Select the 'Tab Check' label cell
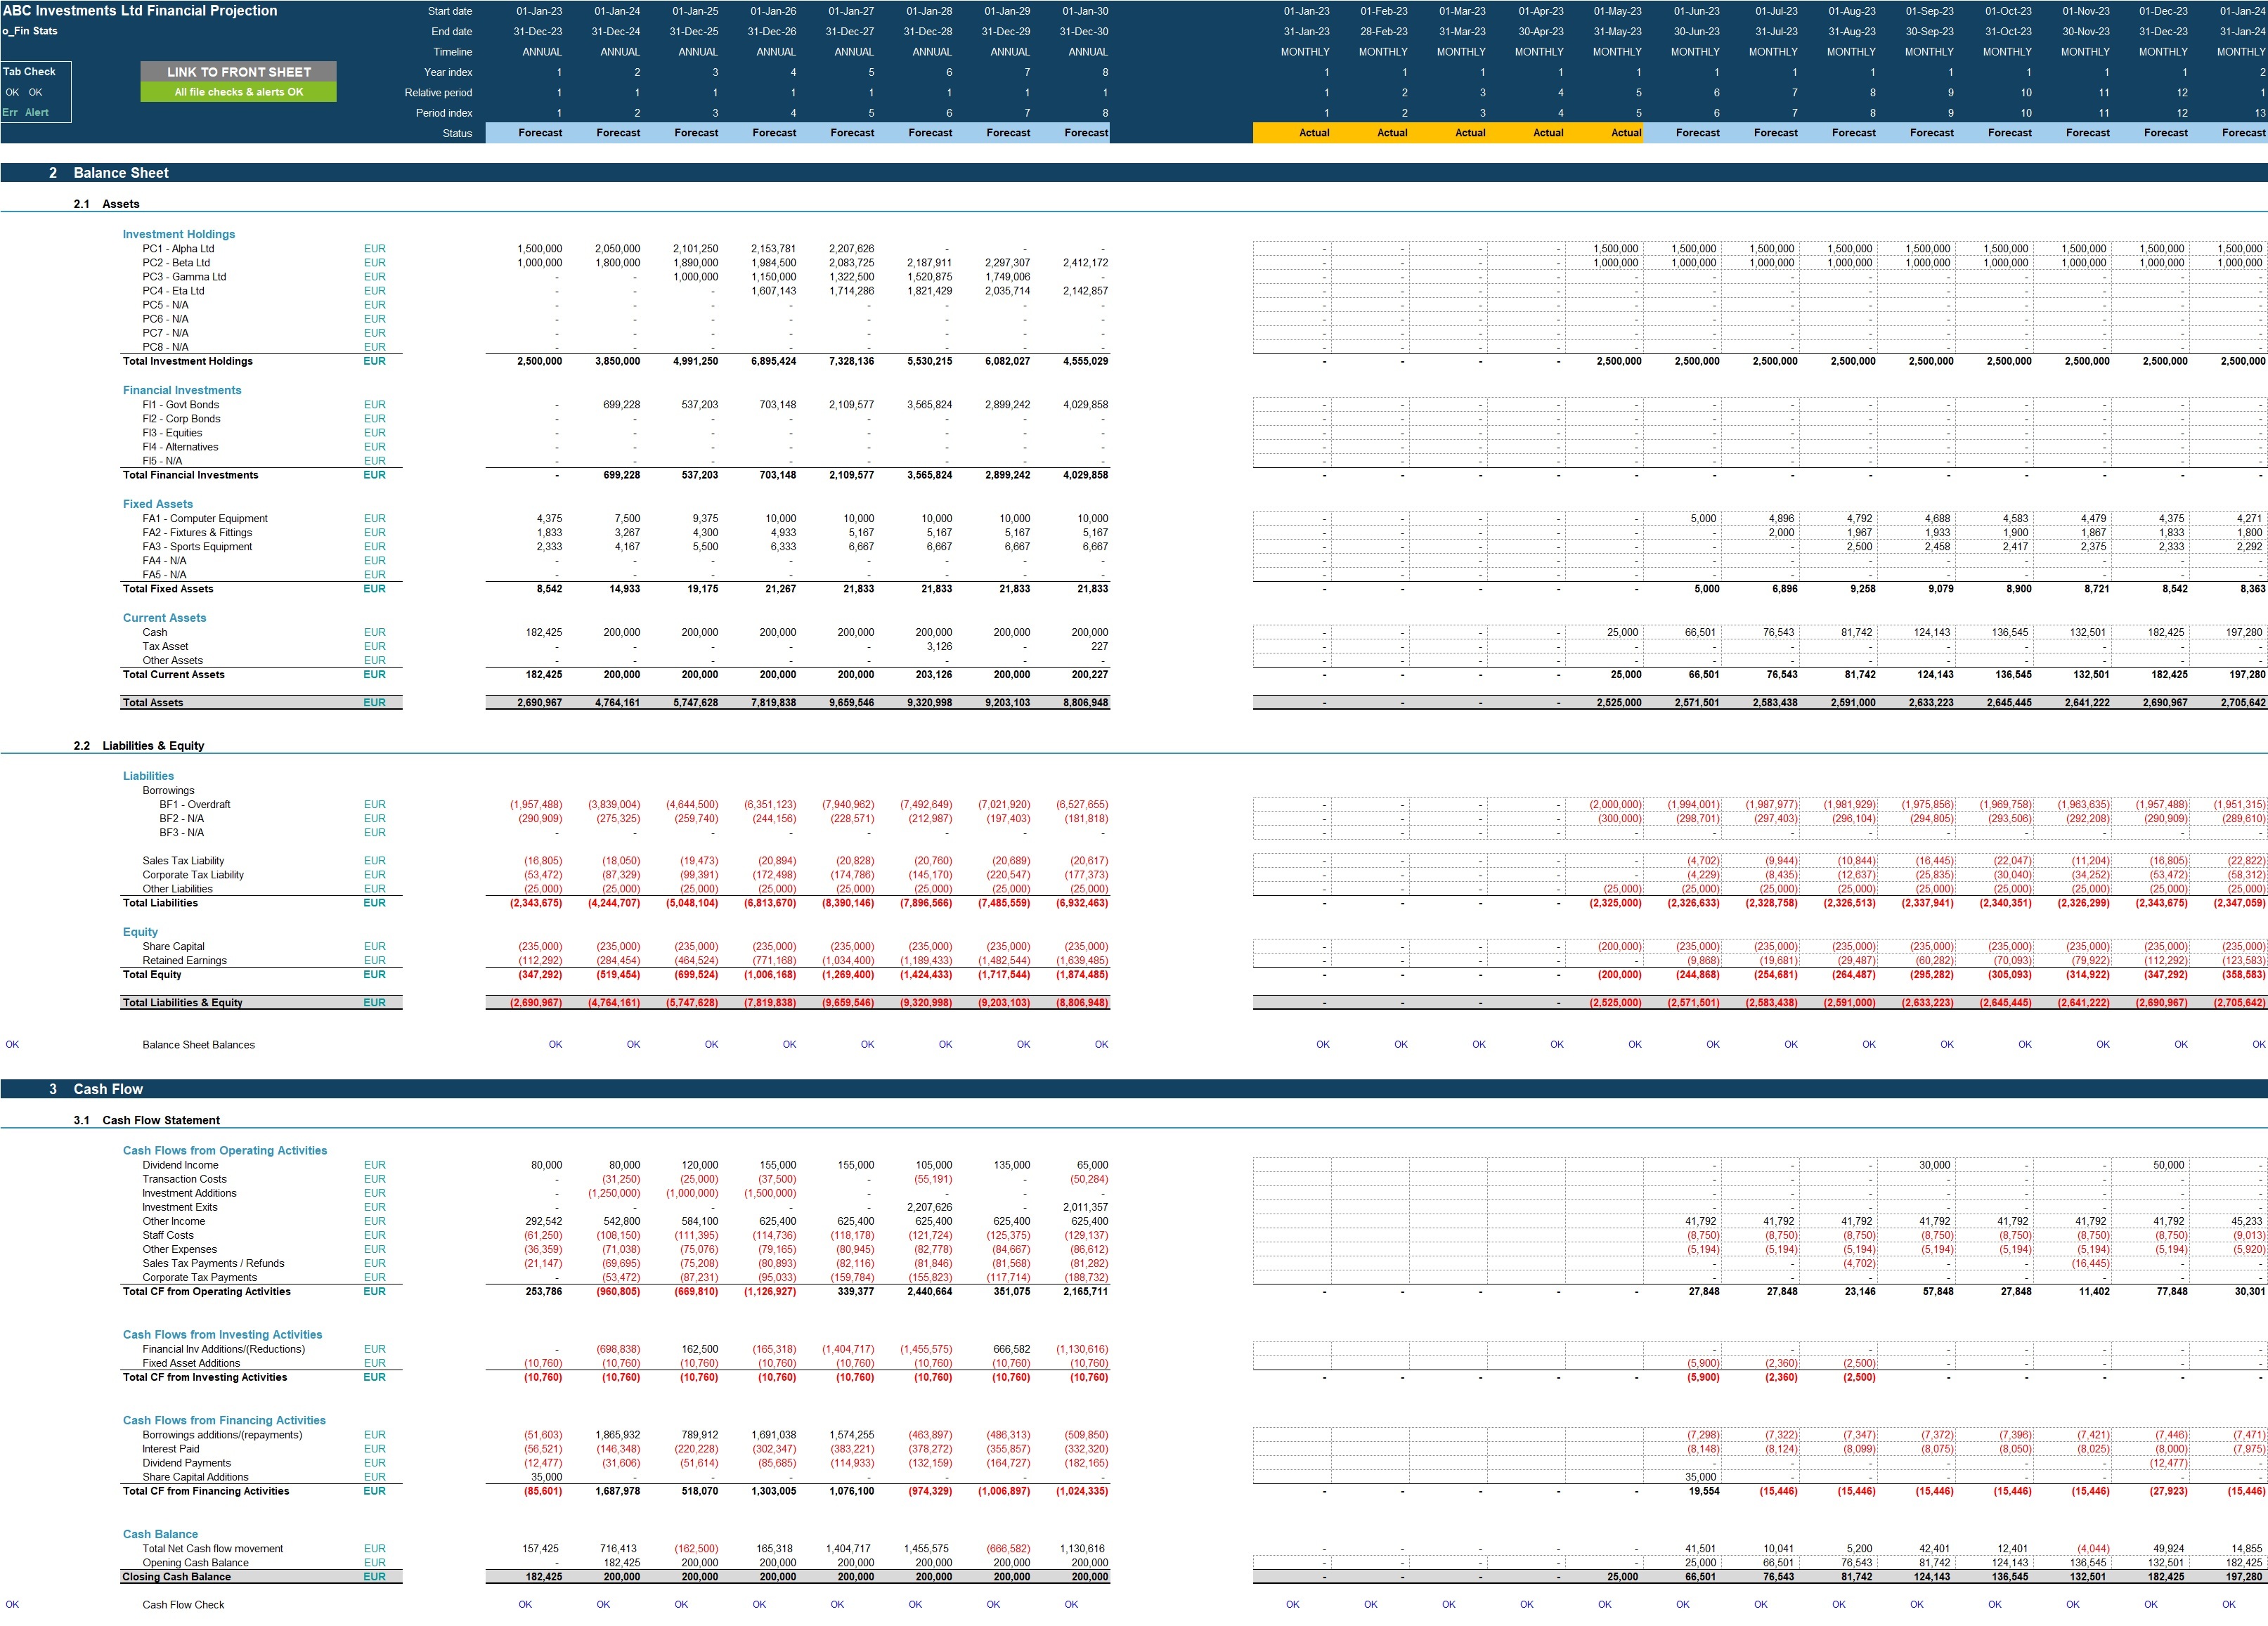Viewport: 2268px width, 1626px height. tap(29, 72)
